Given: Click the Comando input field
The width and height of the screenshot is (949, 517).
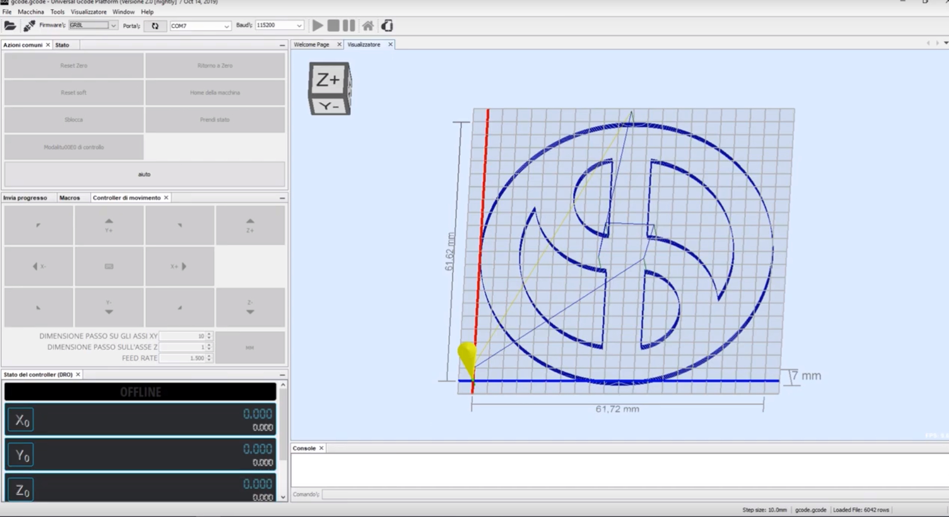Looking at the screenshot, I should click(x=635, y=494).
